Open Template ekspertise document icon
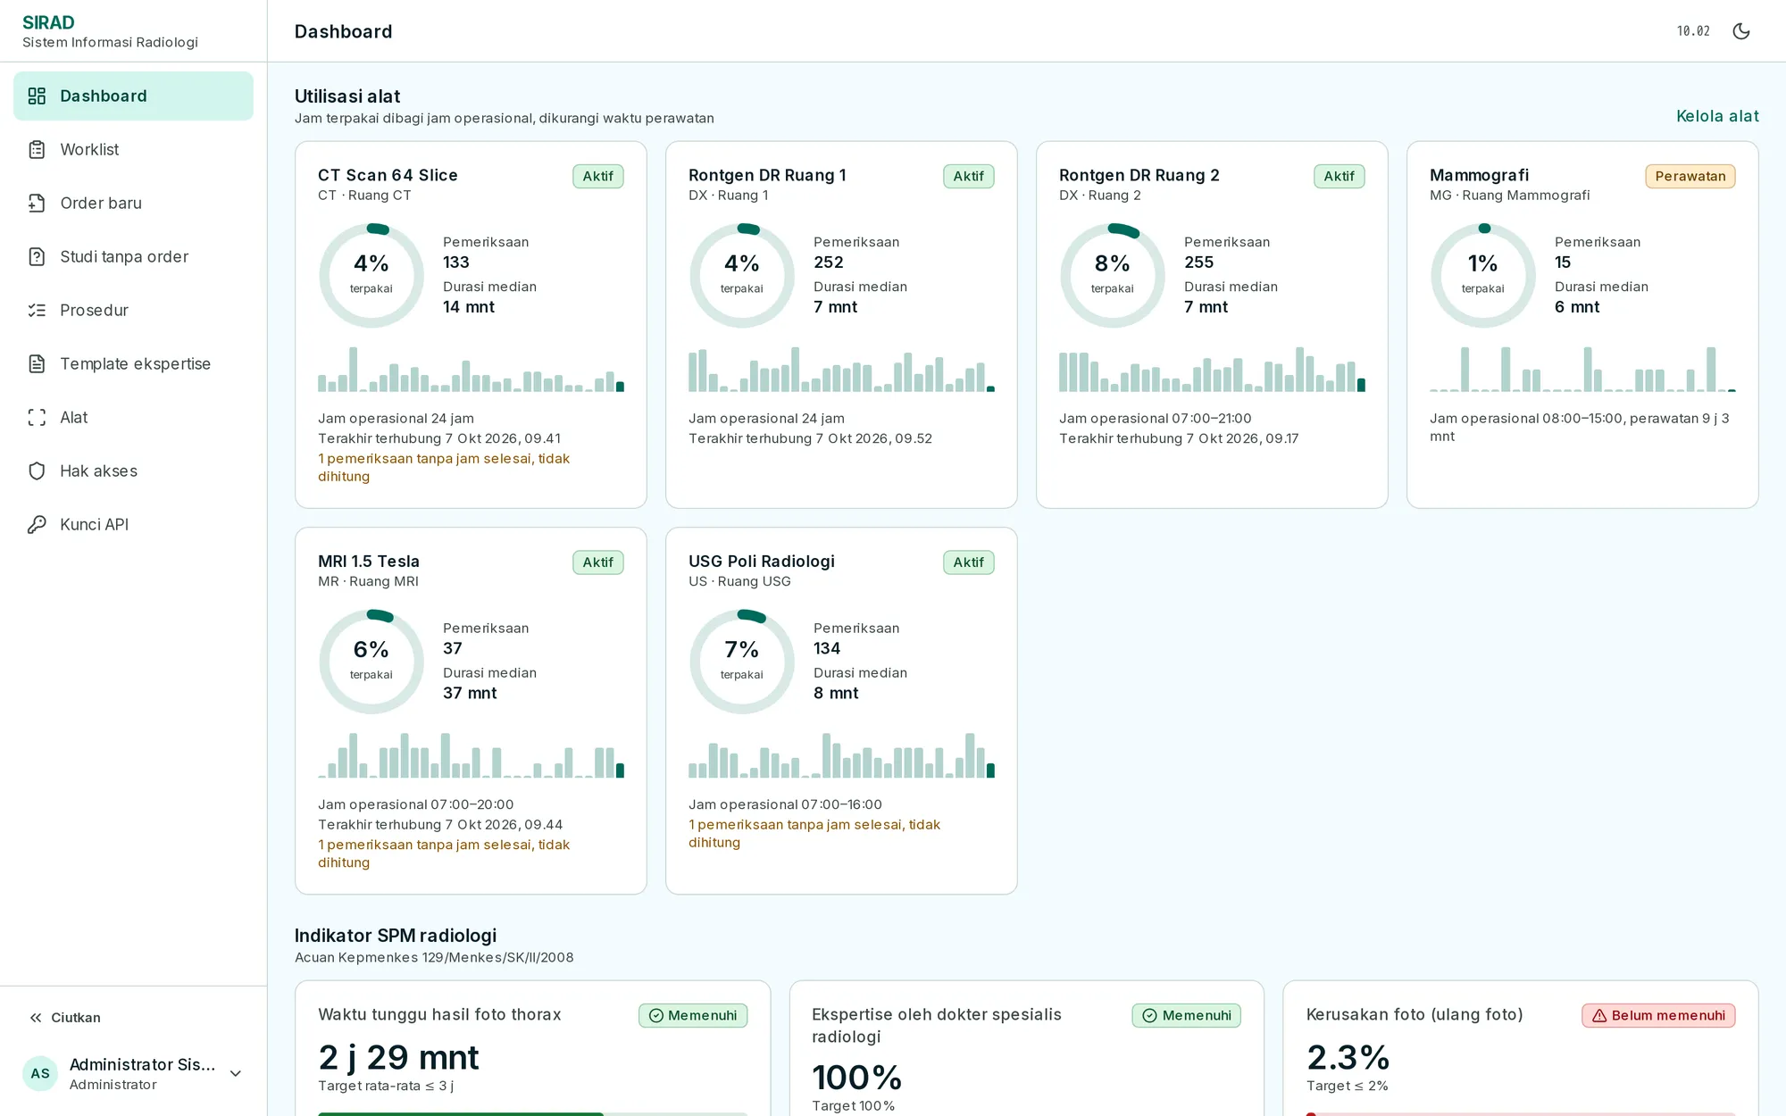1786x1116 pixels. (37, 363)
